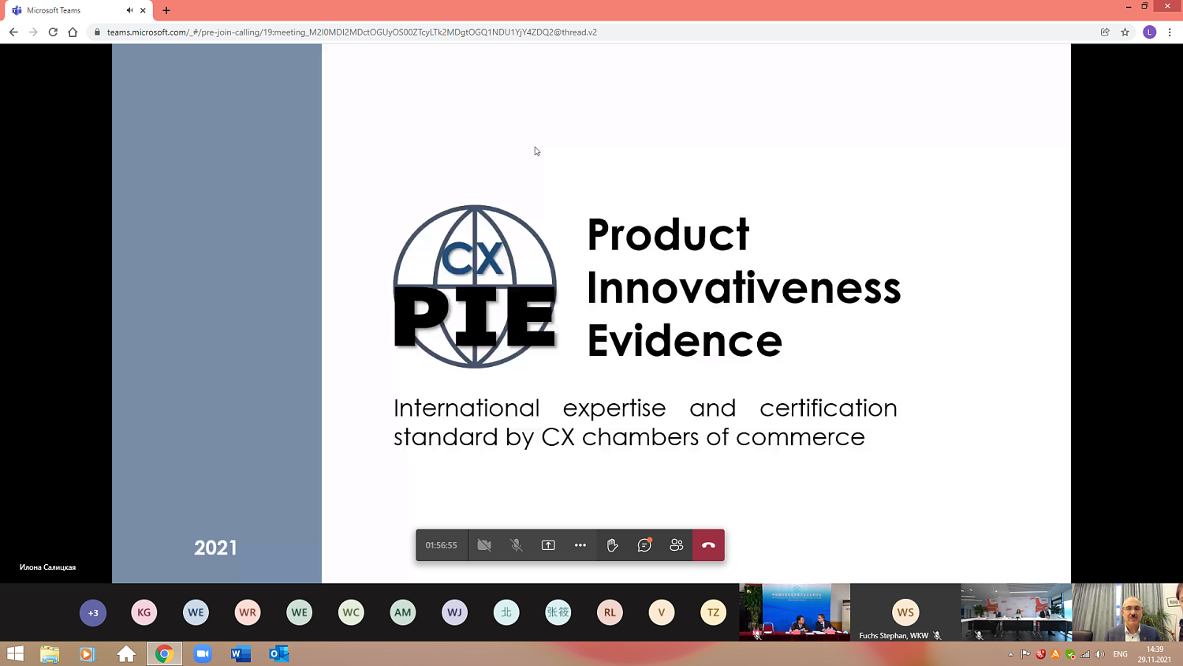
Task: Open the browser home page
Action: [x=73, y=32]
